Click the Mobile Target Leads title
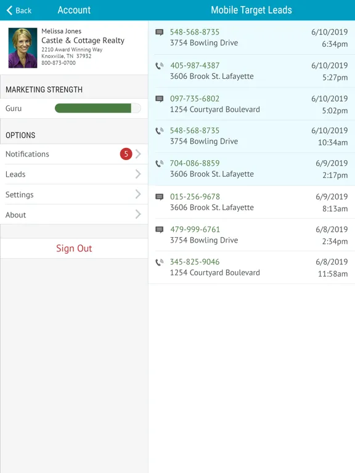355x473 pixels. [251, 10]
